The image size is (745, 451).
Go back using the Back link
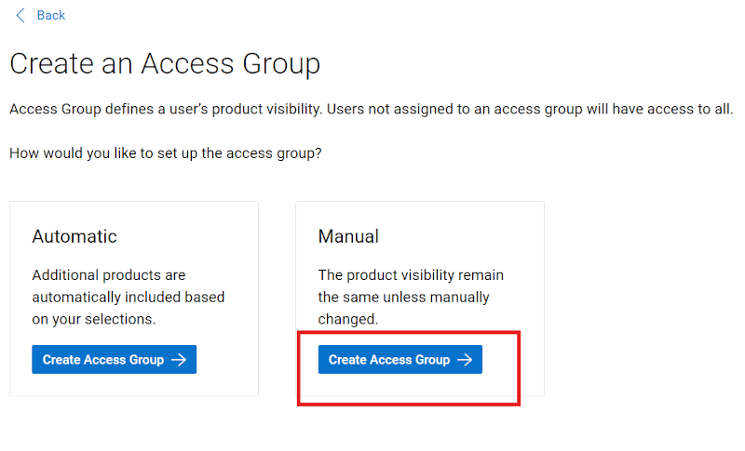[50, 15]
